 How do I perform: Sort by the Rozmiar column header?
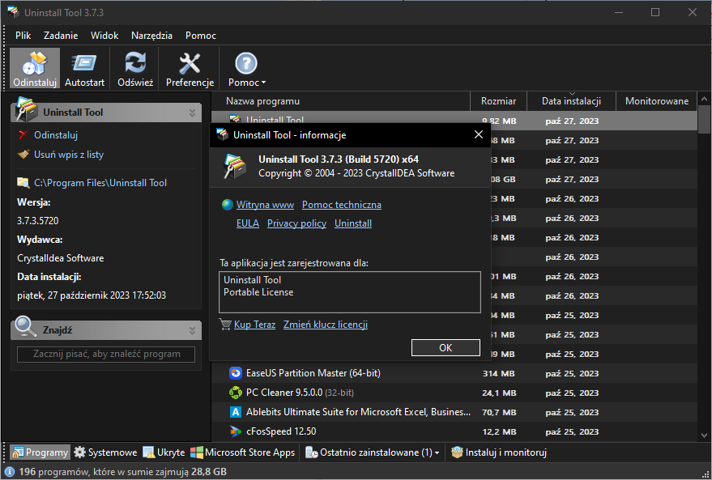[x=498, y=101]
